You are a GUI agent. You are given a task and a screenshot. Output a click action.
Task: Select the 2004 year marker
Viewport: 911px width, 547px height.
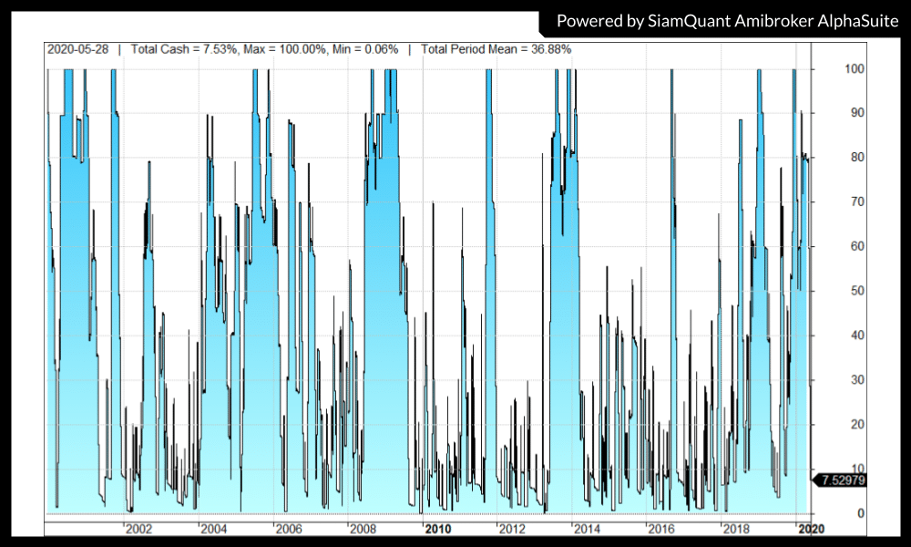[x=213, y=529]
